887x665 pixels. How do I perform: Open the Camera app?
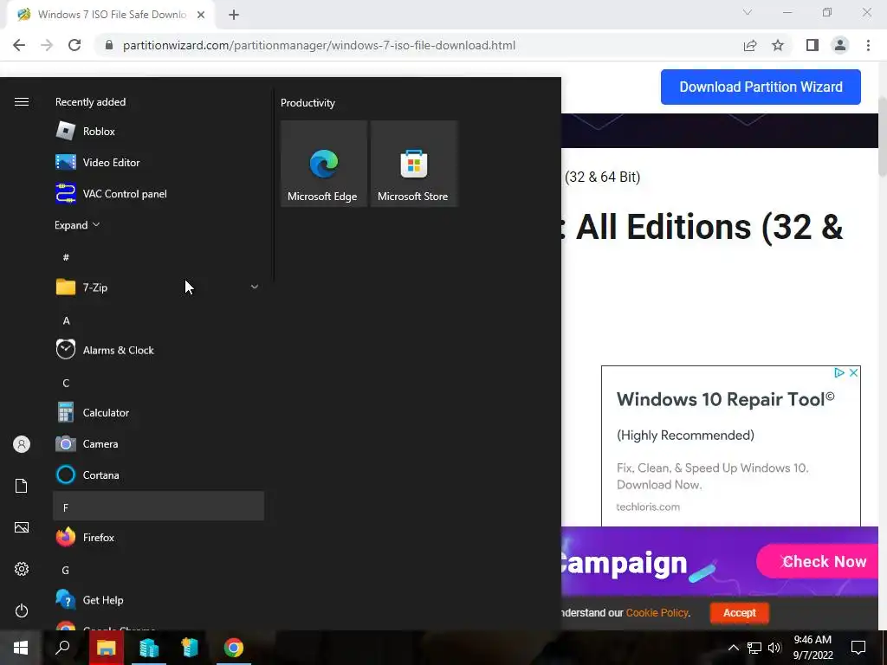click(159, 444)
